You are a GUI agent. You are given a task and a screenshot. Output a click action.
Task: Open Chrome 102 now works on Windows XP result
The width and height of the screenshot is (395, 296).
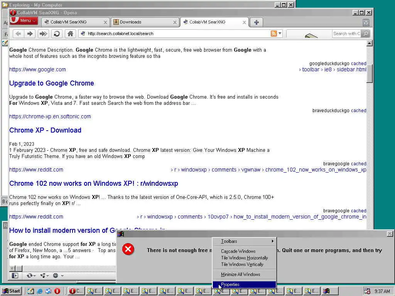tap(94, 183)
